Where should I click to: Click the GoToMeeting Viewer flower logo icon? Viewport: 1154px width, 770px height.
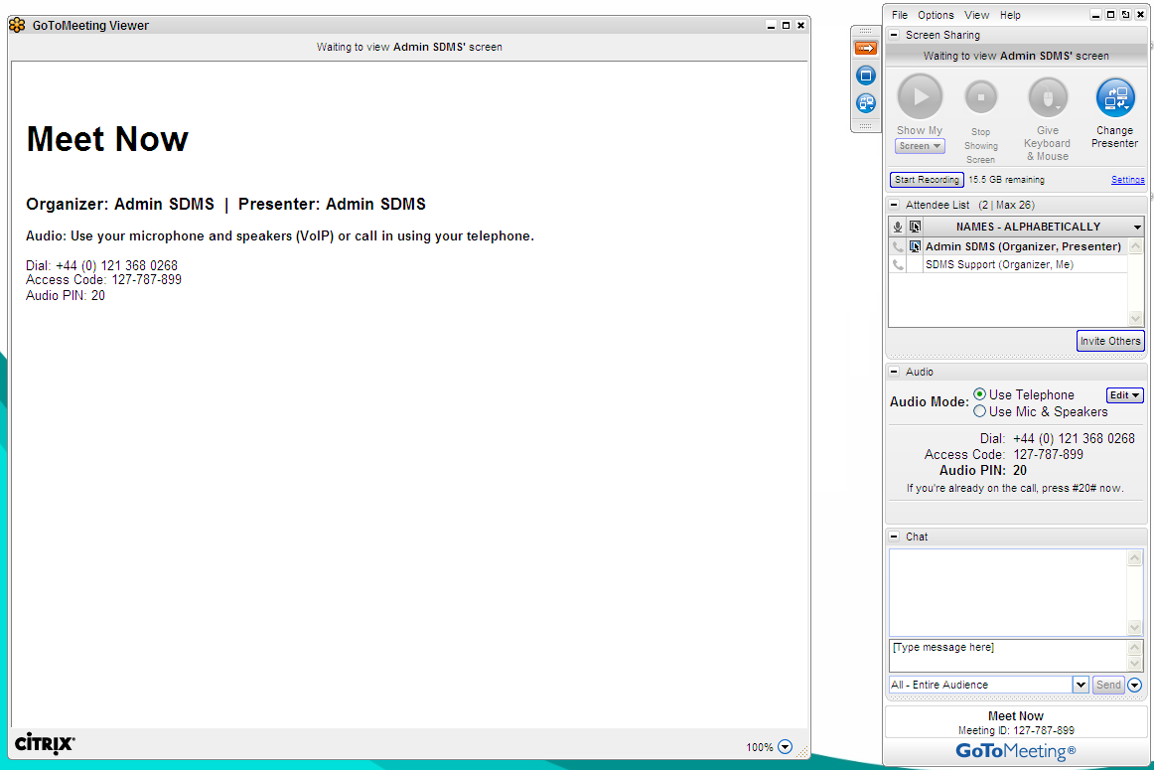(x=17, y=25)
